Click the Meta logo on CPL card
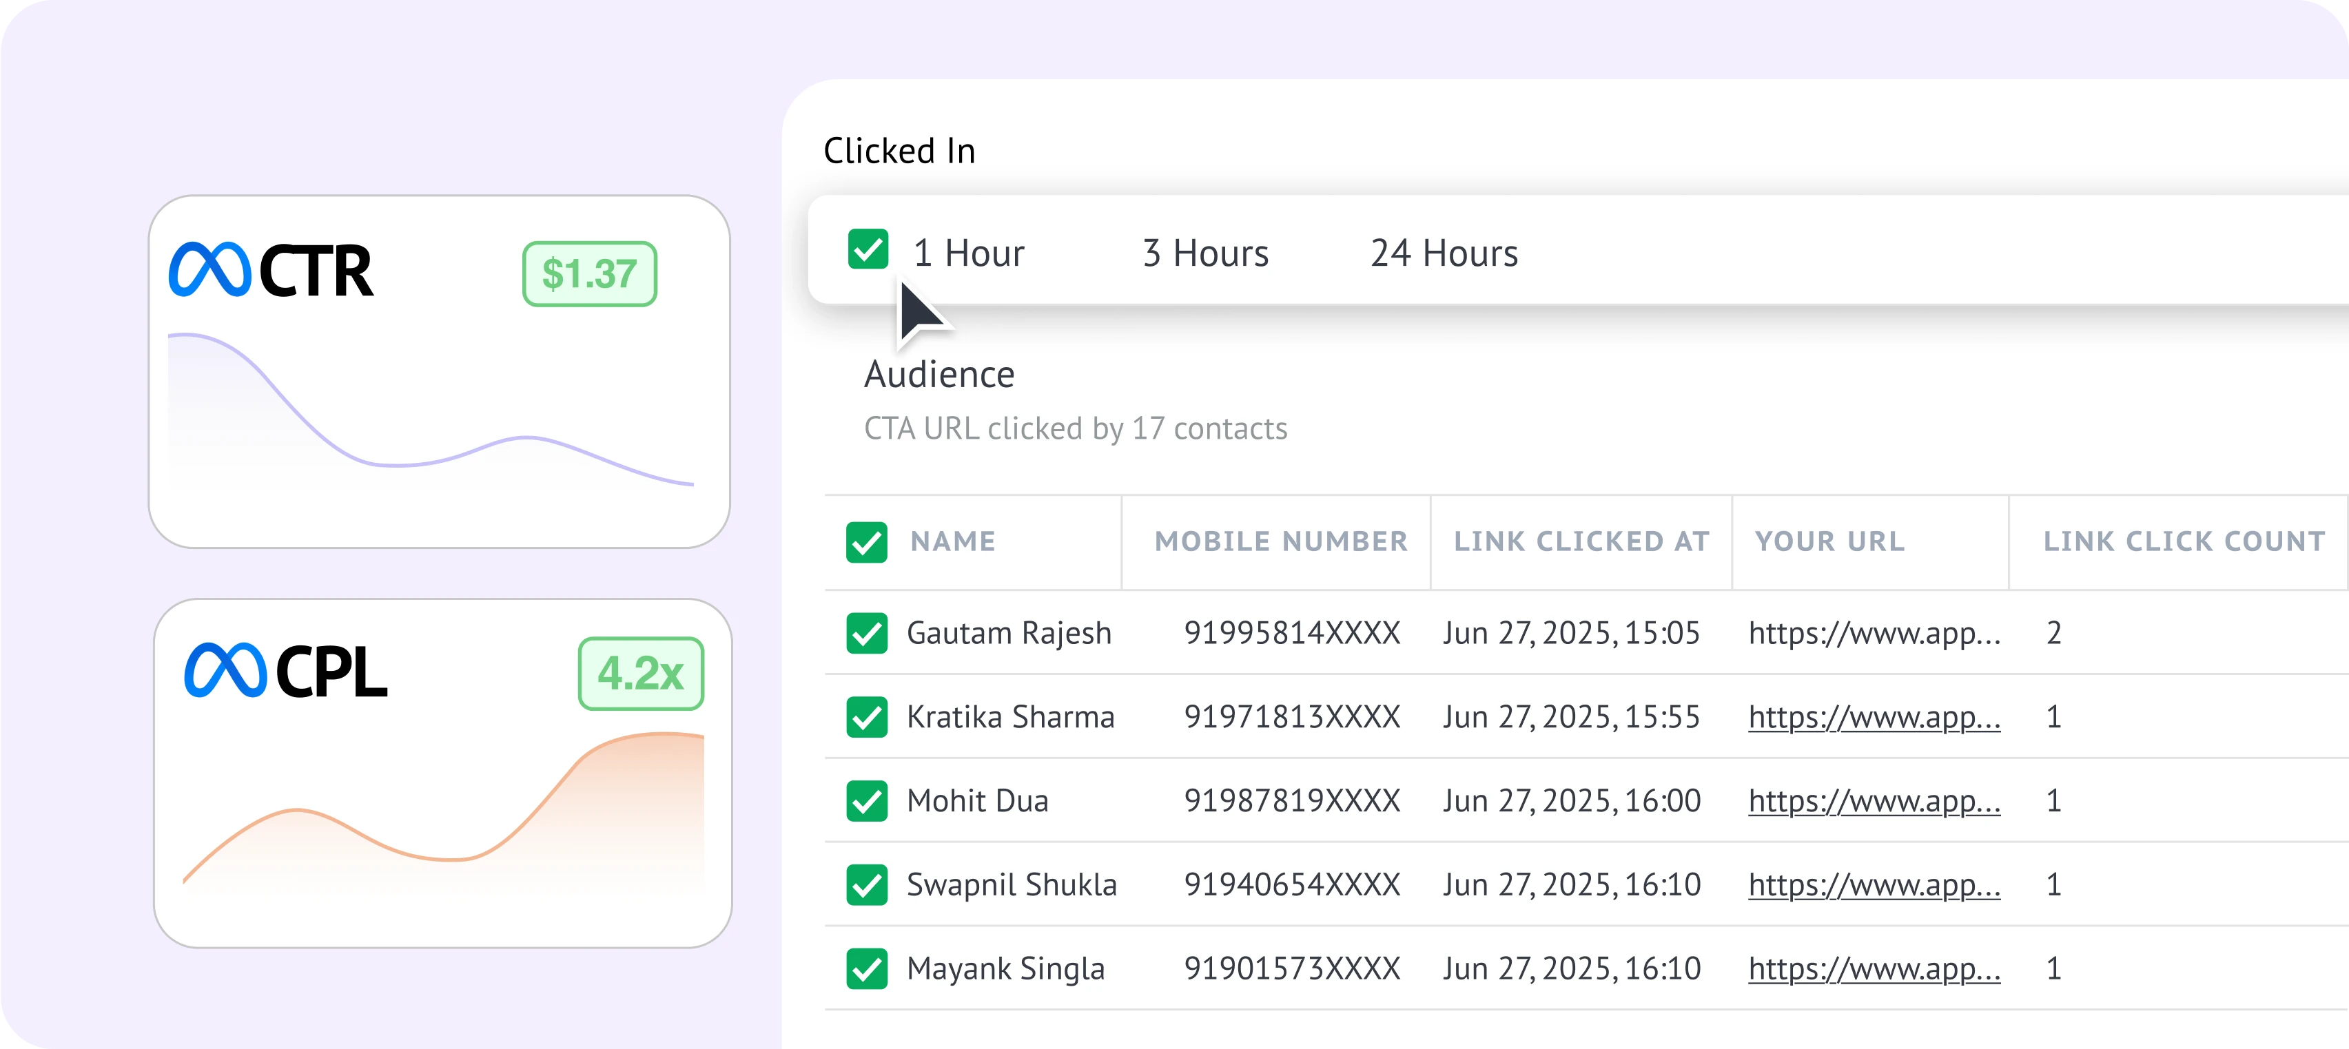 (225, 671)
